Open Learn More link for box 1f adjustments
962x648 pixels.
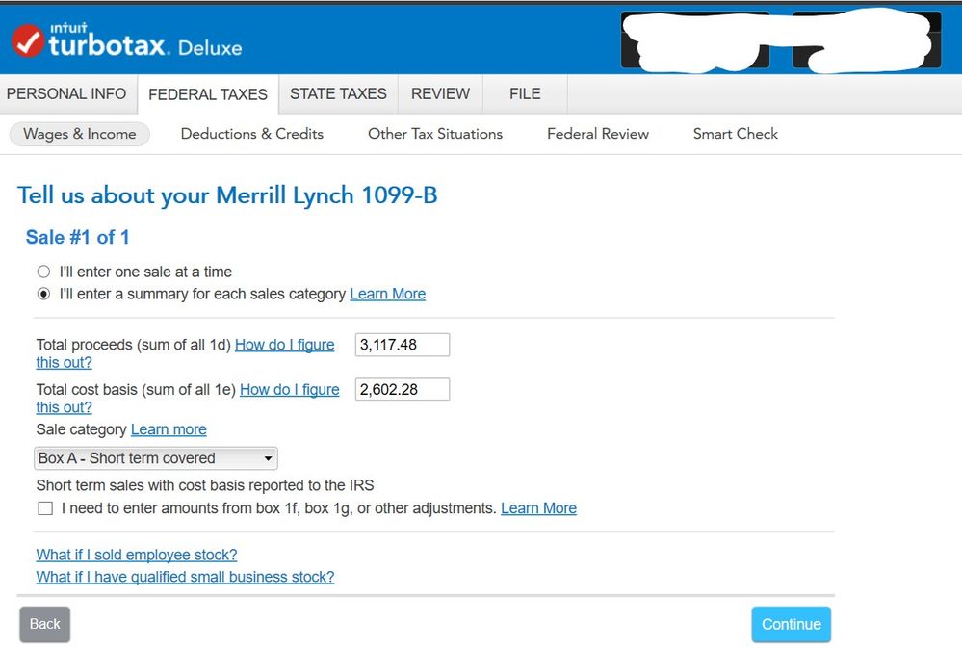[538, 508]
